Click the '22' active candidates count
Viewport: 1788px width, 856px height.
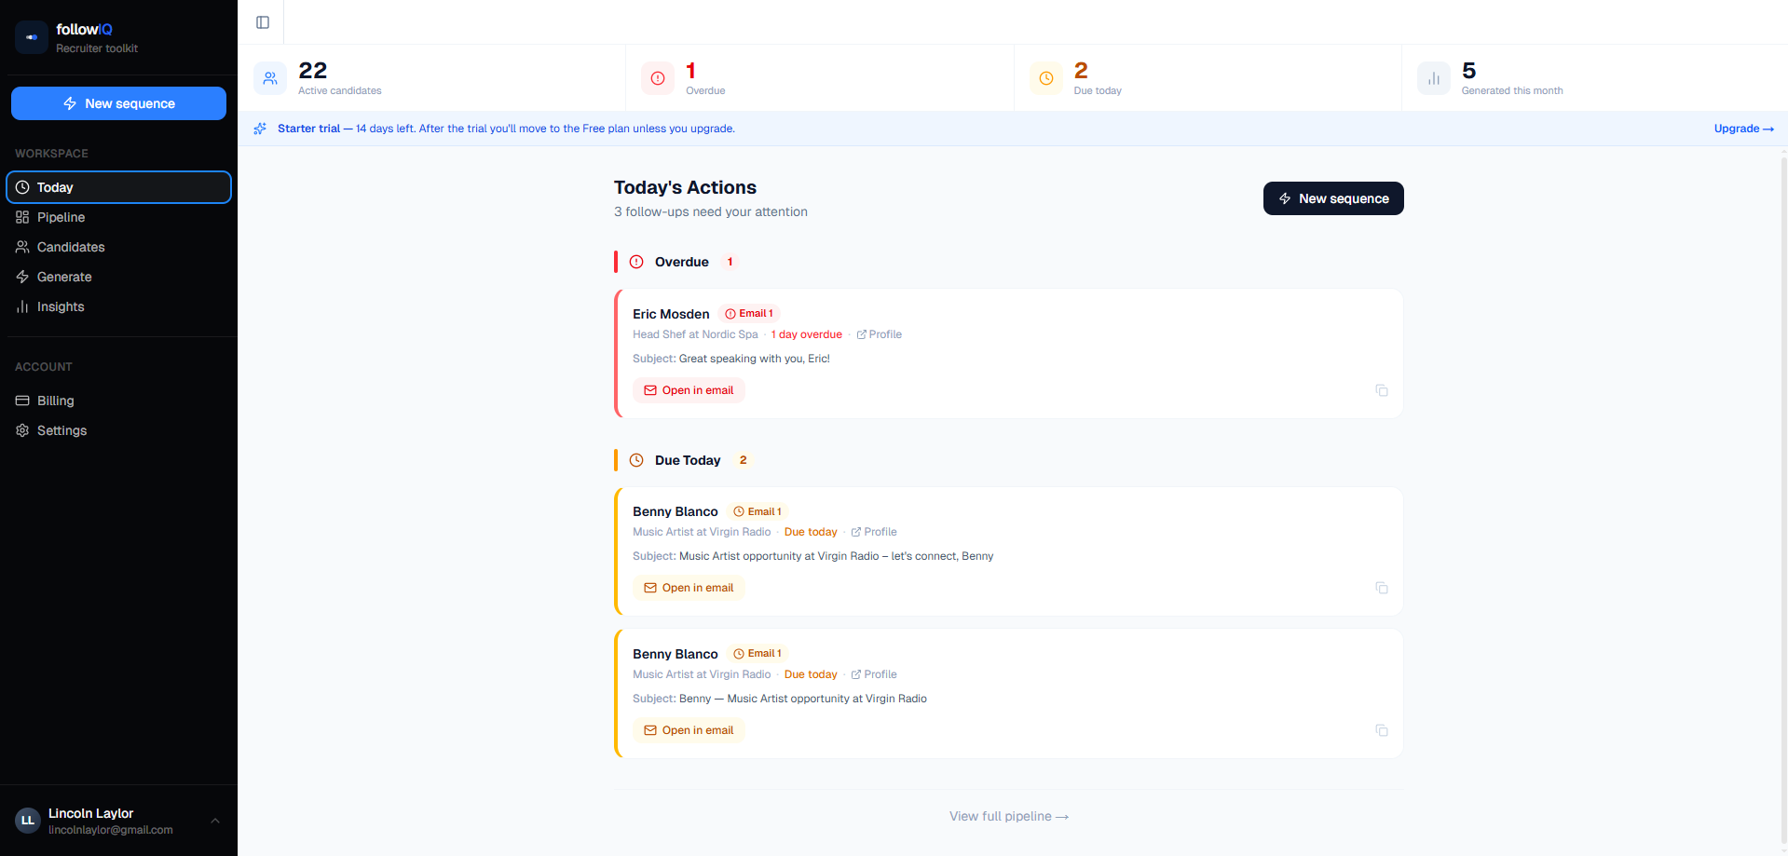(313, 71)
